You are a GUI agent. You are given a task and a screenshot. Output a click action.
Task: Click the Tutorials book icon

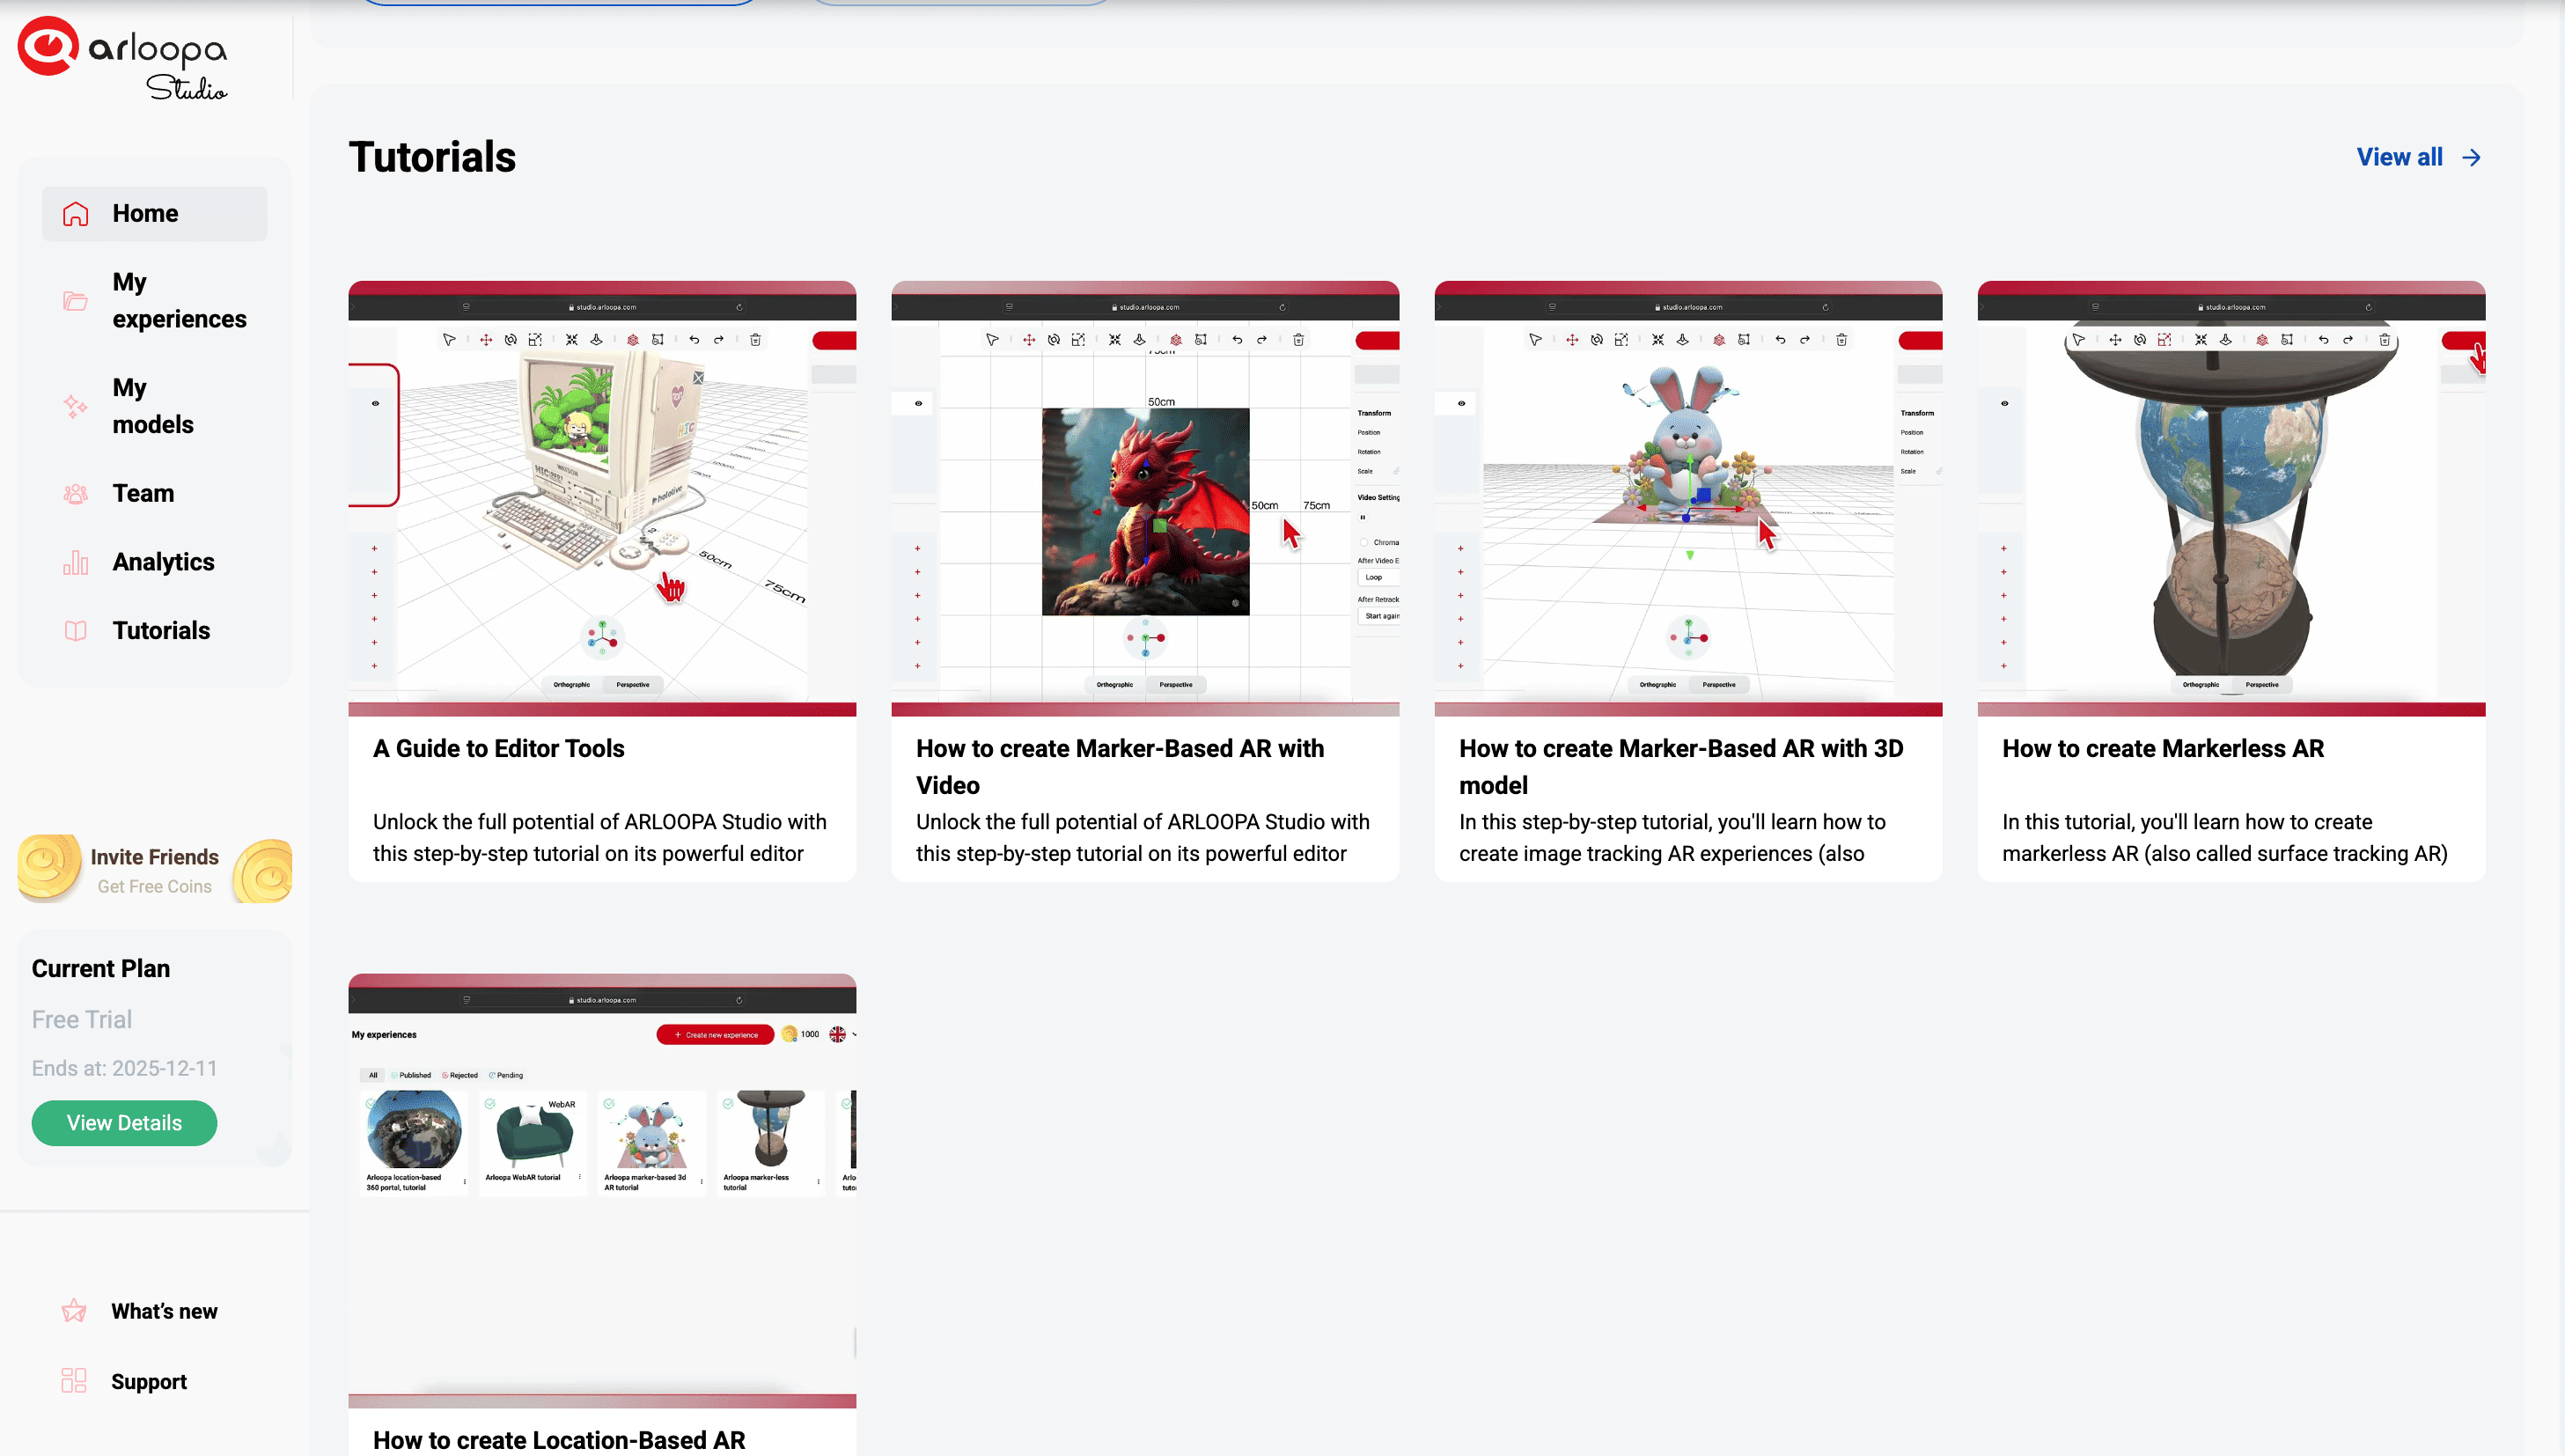(76, 631)
